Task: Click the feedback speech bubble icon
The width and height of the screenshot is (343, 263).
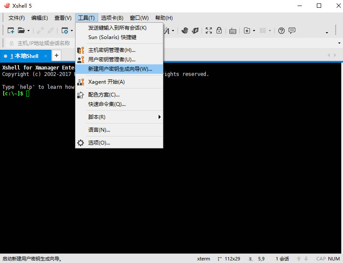Action: pyautogui.click(x=292, y=30)
